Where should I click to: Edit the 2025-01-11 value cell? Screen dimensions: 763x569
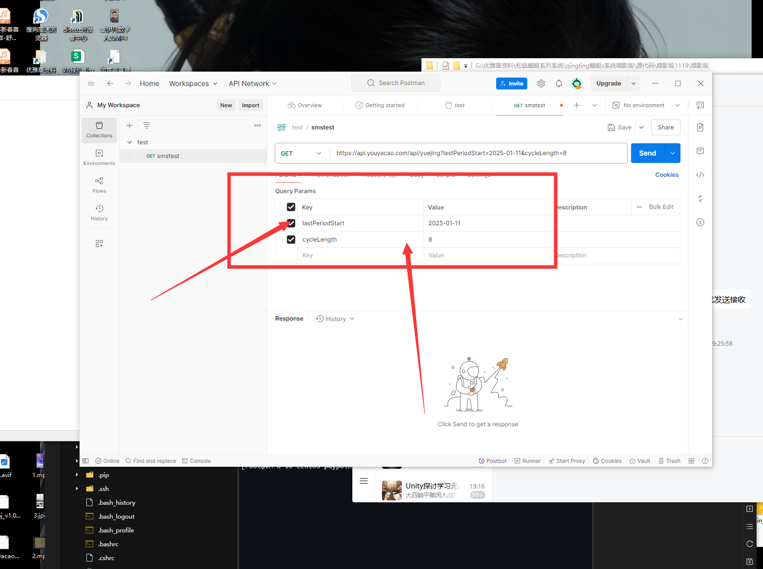pos(487,223)
